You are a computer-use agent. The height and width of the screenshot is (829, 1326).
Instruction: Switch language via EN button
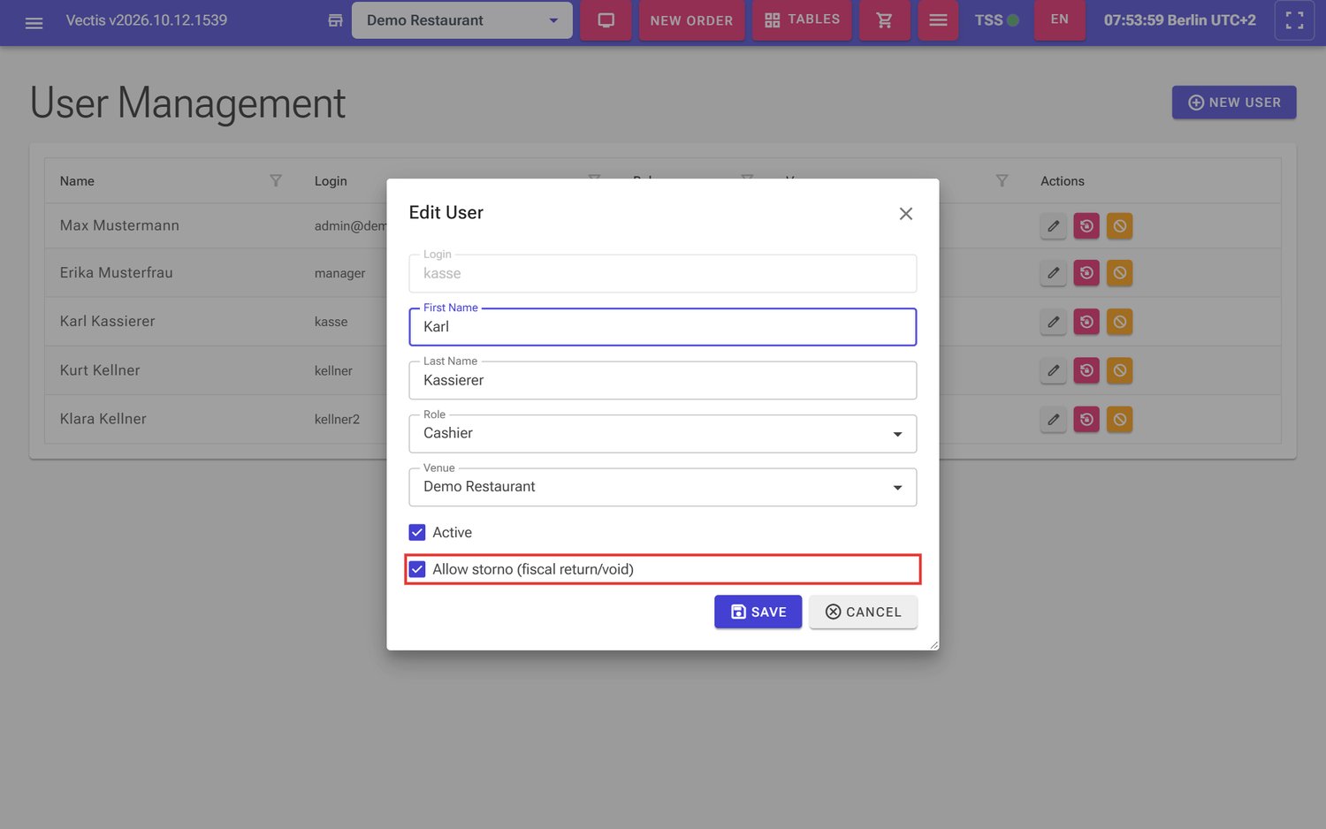click(1059, 19)
